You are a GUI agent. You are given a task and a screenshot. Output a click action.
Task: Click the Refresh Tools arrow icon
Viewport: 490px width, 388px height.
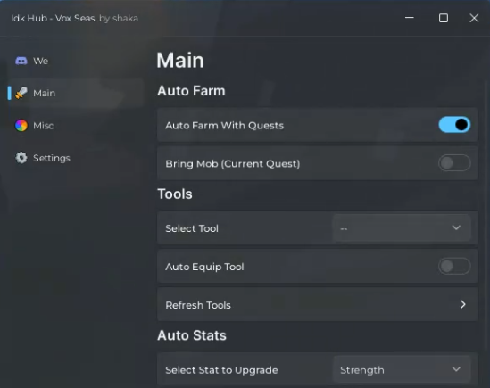[463, 304]
